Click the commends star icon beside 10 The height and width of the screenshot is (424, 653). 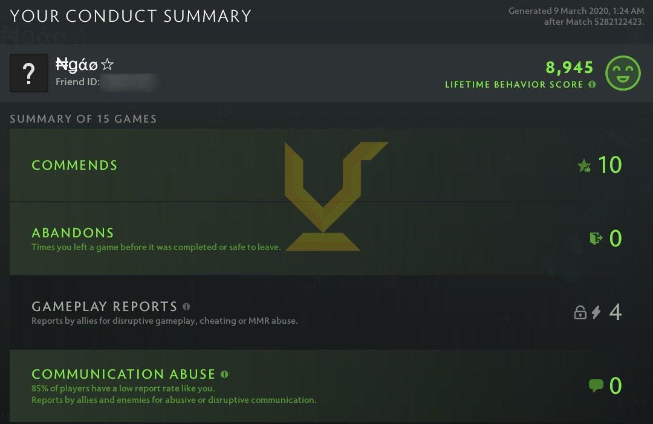(584, 165)
